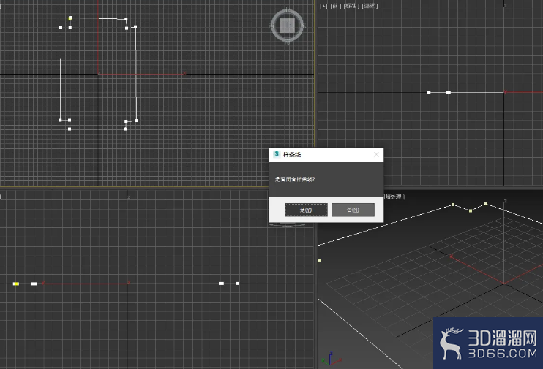This screenshot has height=369, width=543.
Task: Open the [前] view label menu
Action: point(336,6)
